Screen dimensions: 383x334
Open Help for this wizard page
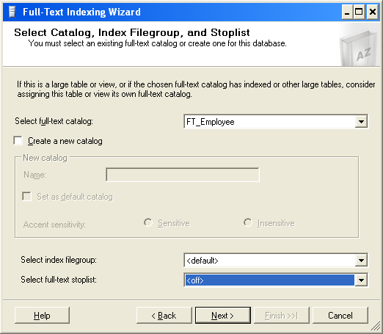click(42, 316)
